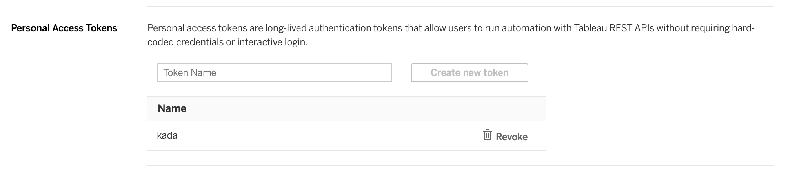The width and height of the screenshot is (797, 184).
Task: Click the trash icon beside kada
Action: point(487,135)
